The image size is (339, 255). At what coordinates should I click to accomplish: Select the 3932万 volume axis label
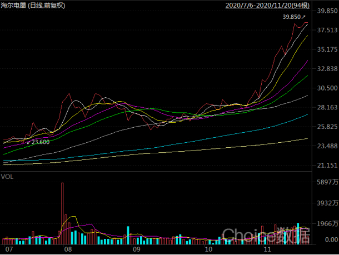tap(327, 203)
